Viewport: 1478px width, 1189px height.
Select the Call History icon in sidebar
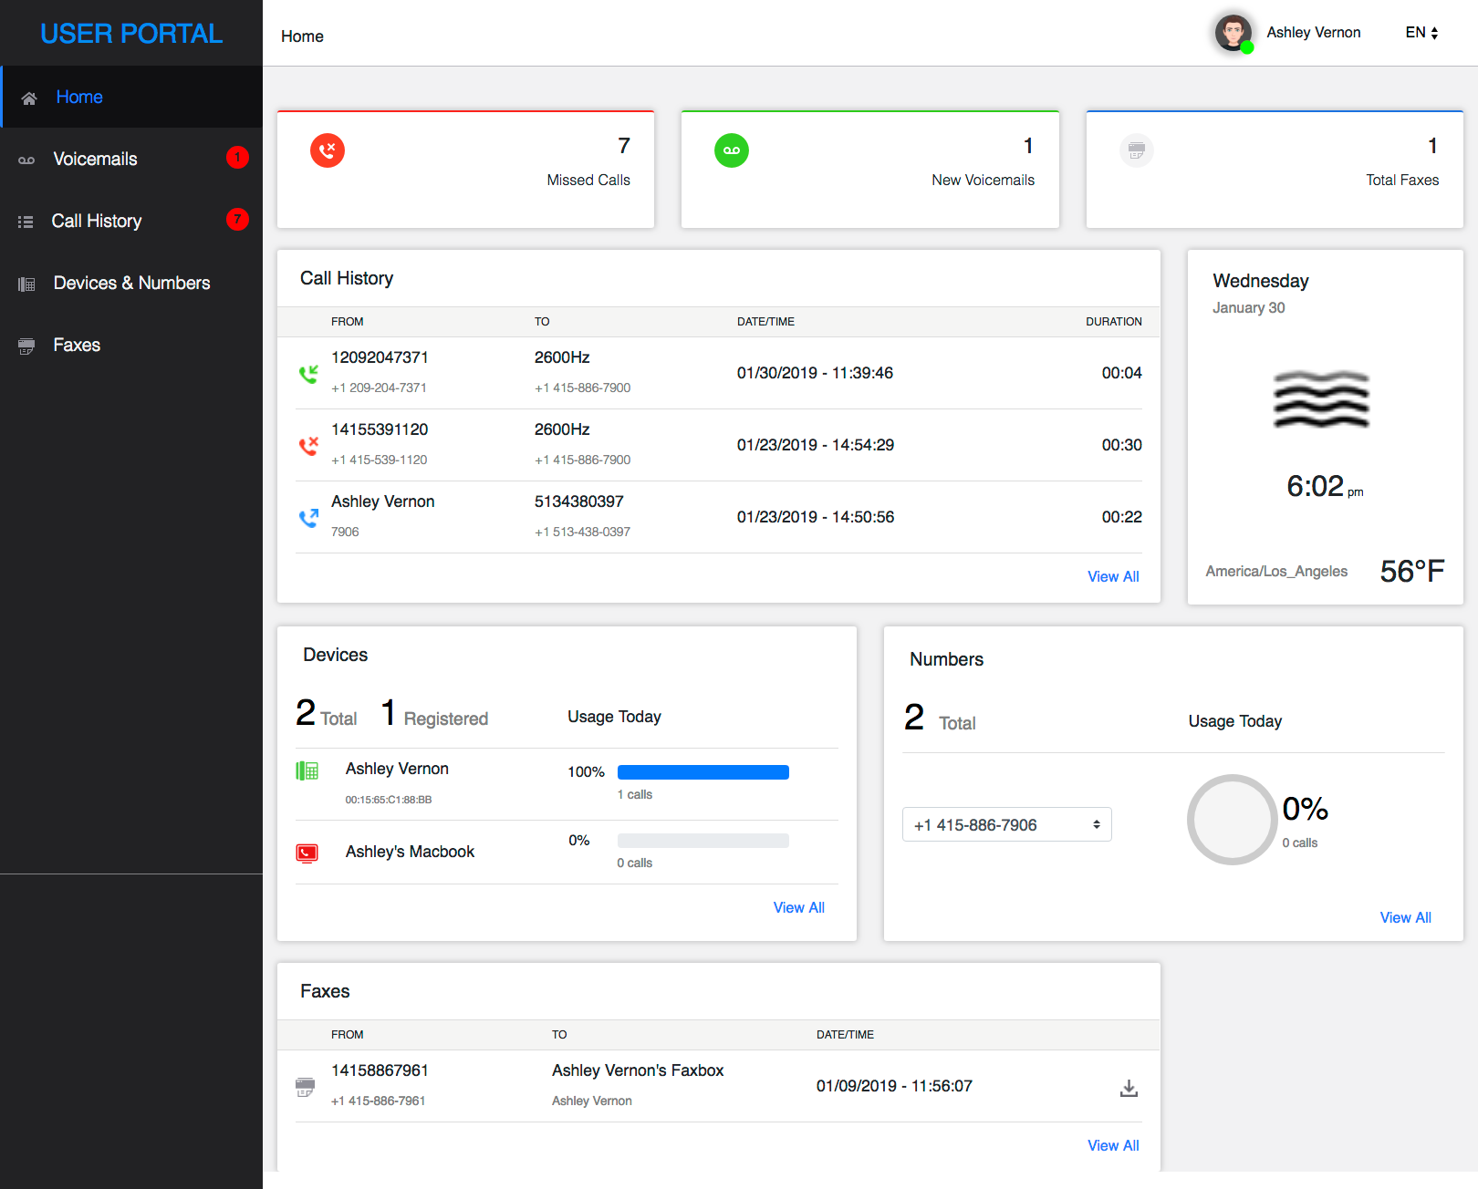click(26, 221)
